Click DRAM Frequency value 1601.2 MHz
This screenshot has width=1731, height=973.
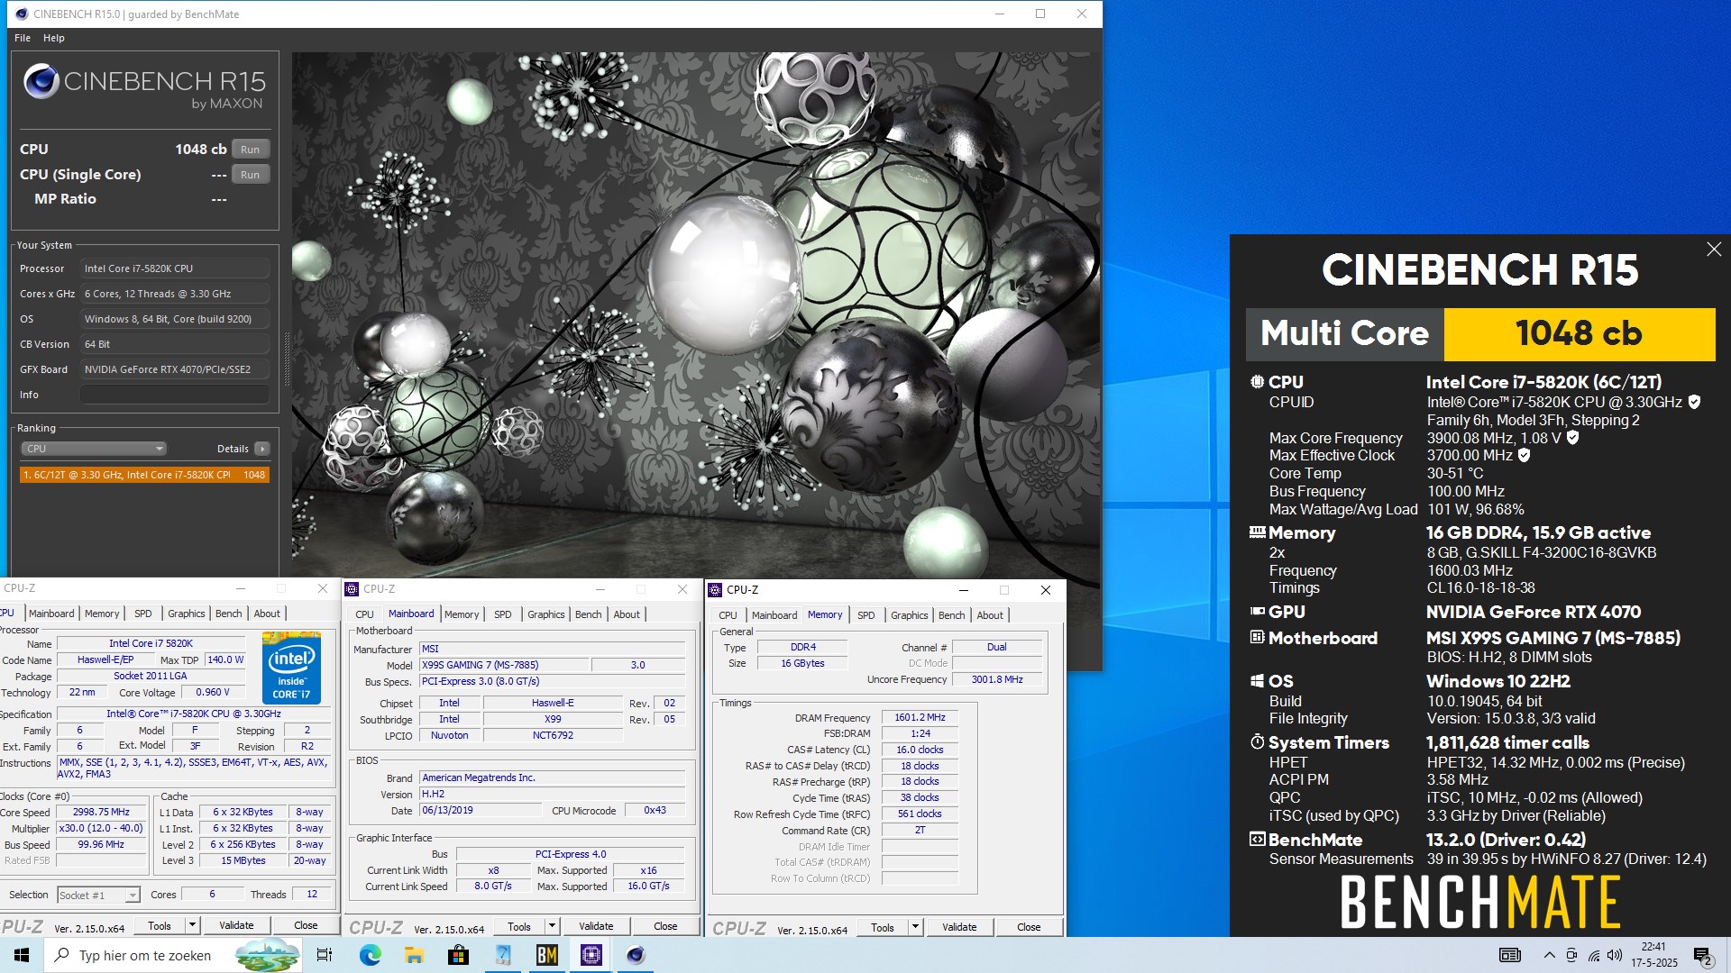click(x=920, y=718)
